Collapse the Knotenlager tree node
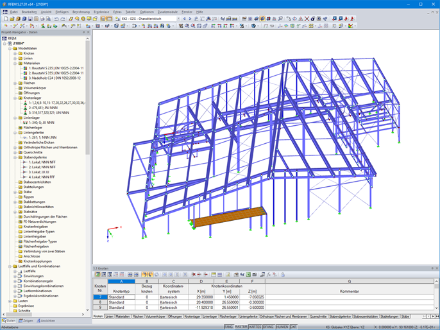440x330 pixels. point(15,98)
